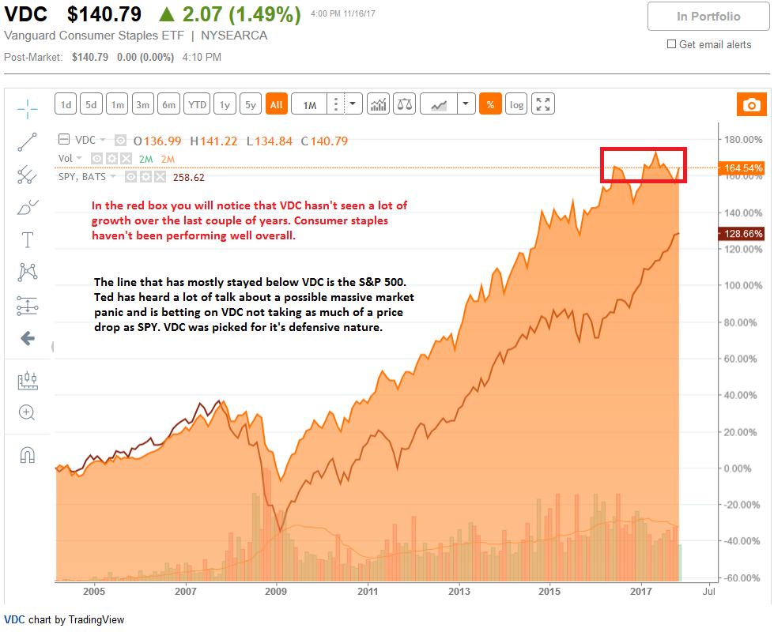The image size is (774, 632).
Task: Click the In Portfolio button
Action: pyautogui.click(x=708, y=17)
